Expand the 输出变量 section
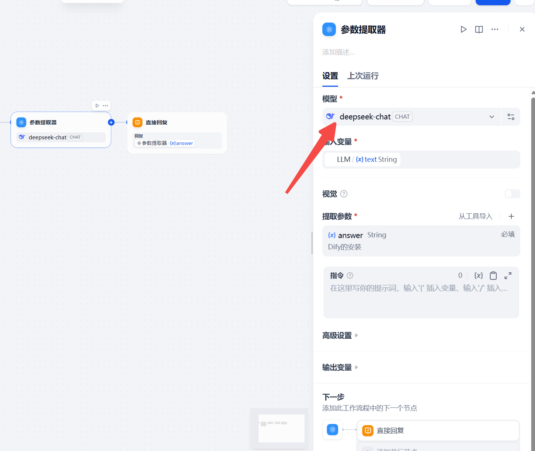535x451 pixels. click(x=340, y=367)
